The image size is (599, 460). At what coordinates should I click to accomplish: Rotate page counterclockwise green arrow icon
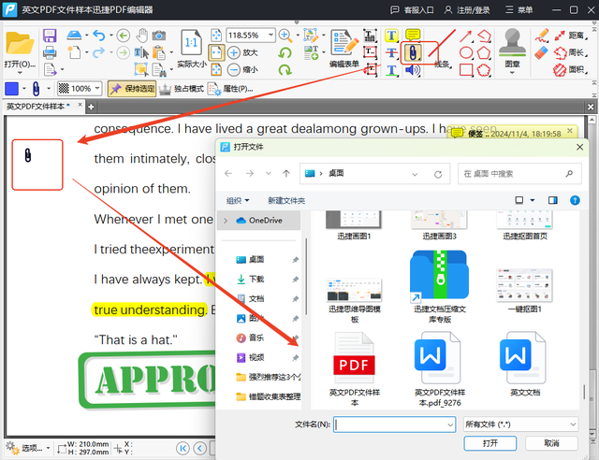(x=285, y=52)
